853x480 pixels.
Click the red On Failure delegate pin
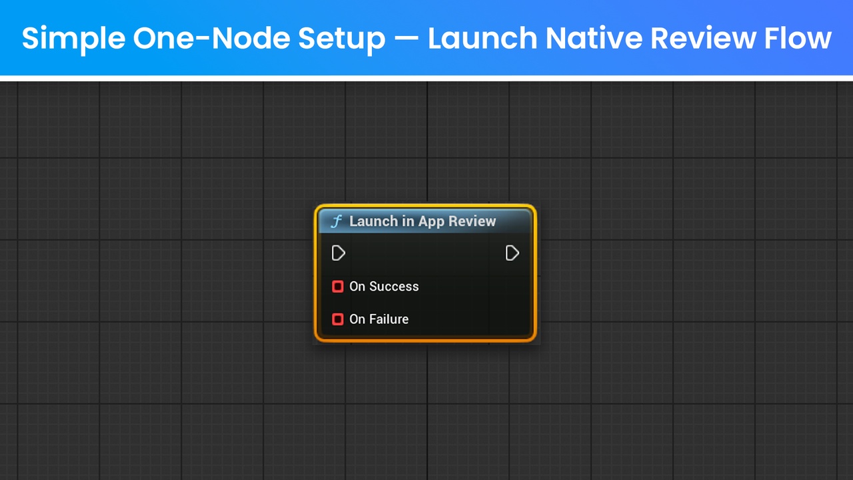pos(338,319)
